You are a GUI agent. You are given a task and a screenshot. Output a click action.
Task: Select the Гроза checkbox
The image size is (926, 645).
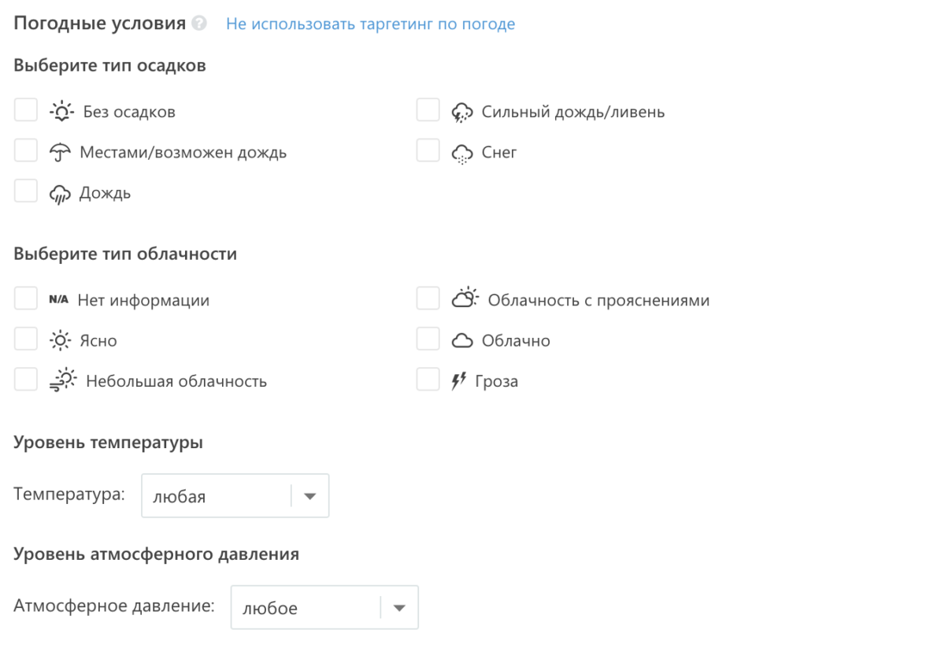(428, 381)
